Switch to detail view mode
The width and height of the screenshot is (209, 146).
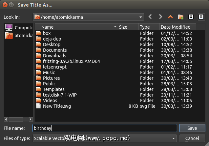point(201,17)
